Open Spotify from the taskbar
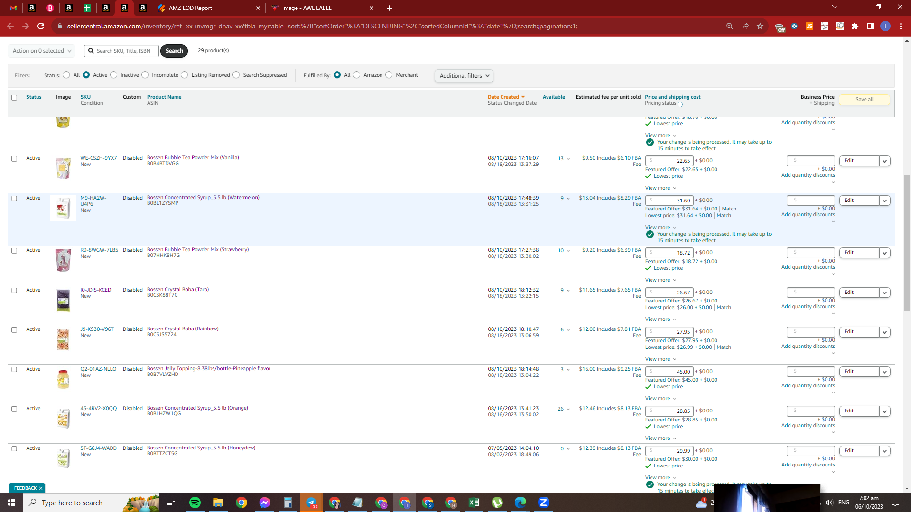 (195, 503)
